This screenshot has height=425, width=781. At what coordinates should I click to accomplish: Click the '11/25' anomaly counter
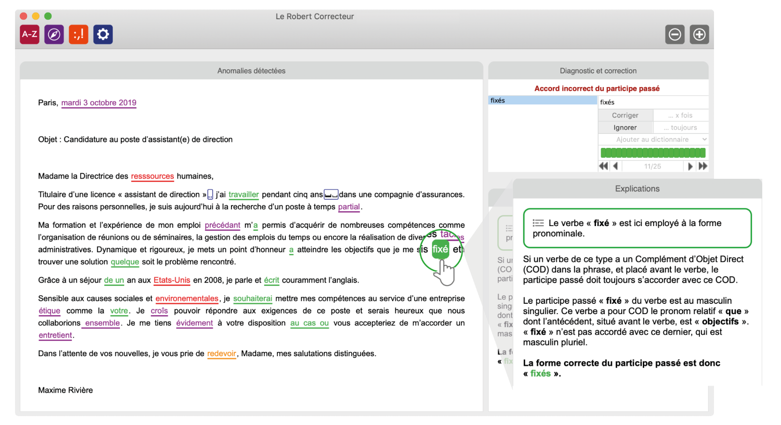tap(652, 166)
